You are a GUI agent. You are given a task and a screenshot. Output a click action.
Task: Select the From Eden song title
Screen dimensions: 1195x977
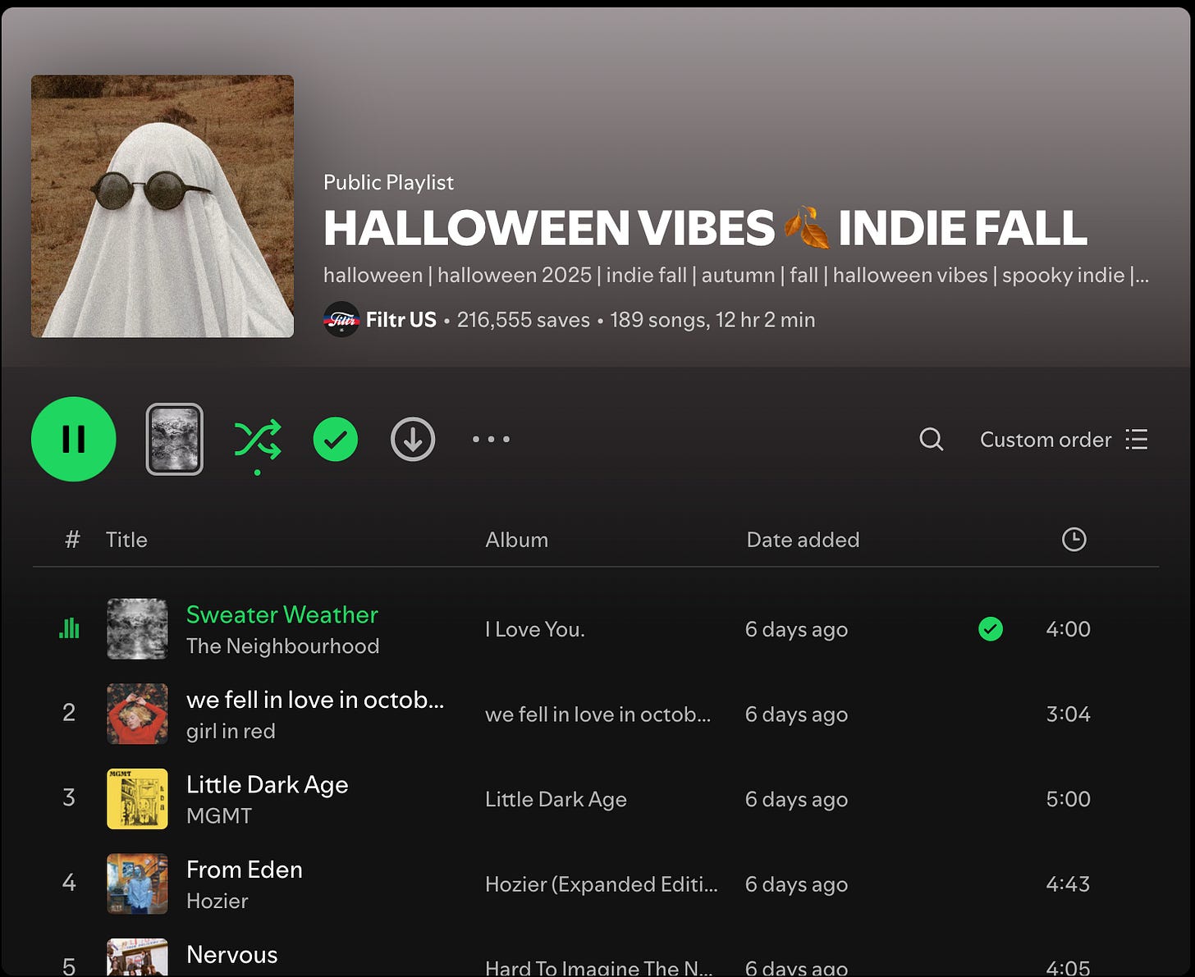click(x=245, y=870)
